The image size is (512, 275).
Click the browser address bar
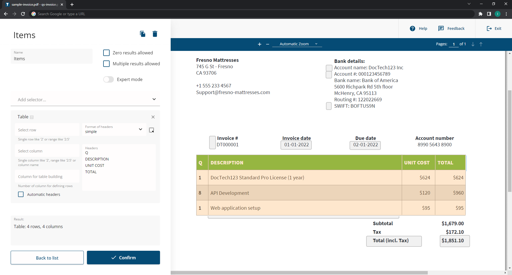coord(252,14)
